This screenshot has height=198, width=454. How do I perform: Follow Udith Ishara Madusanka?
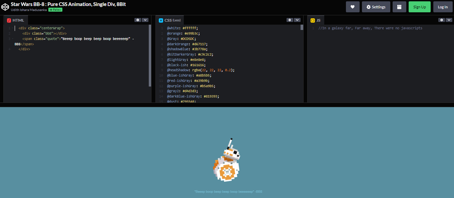(x=55, y=10)
